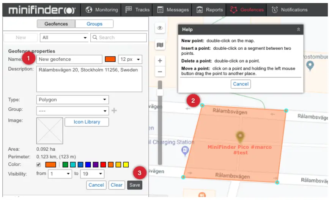Open the Type Polygon dropdown
Screen dimensions: 329x200
coord(72,100)
